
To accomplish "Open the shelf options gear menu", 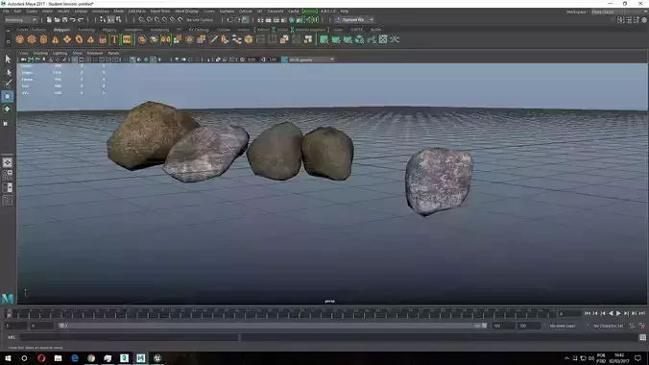I will [x=8, y=41].
